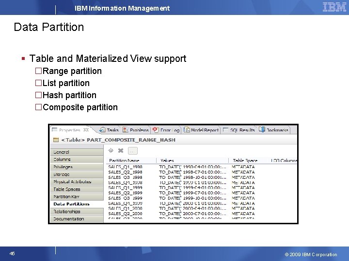Click METADATA table space in SALES_Q2_1999 row
This screenshot has width=349, height=261.
[x=243, y=193]
